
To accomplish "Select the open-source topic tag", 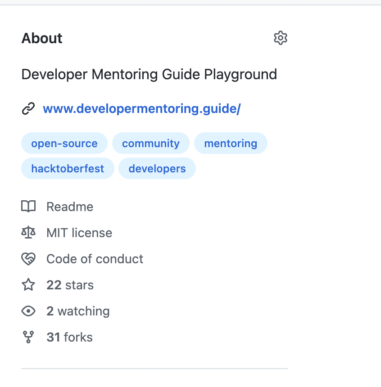I will tap(64, 143).
